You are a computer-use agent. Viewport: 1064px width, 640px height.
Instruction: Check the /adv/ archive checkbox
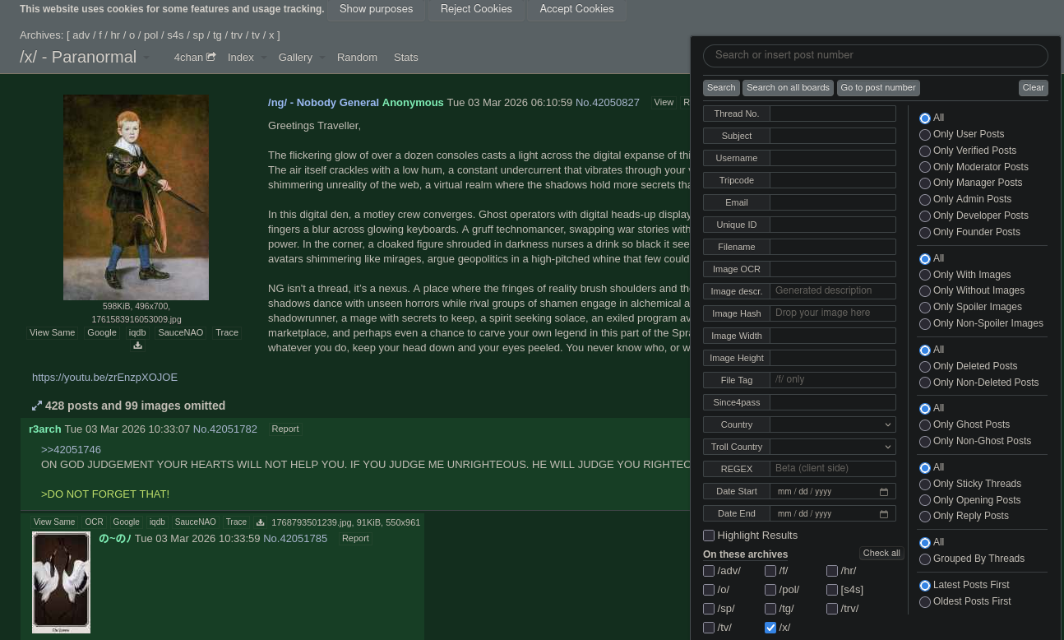(709, 571)
